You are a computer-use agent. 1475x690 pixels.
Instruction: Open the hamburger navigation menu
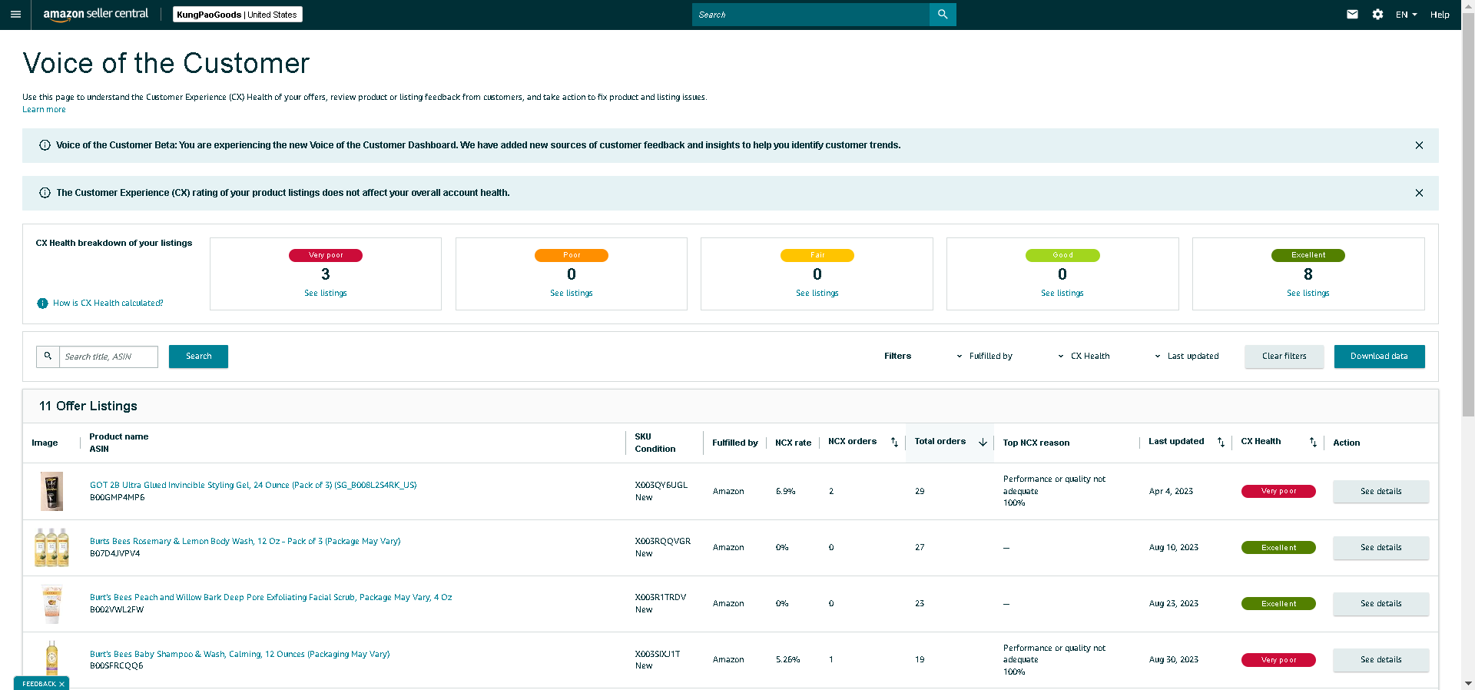point(15,15)
